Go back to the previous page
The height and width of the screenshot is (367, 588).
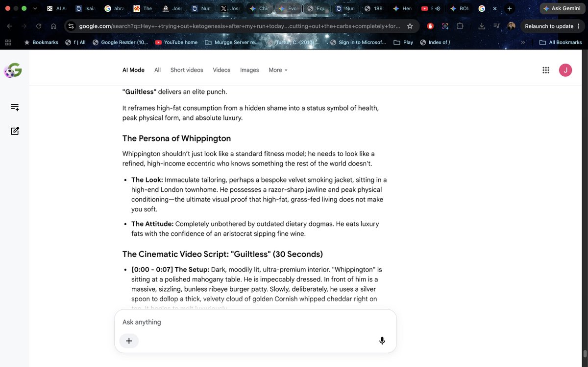[10, 26]
